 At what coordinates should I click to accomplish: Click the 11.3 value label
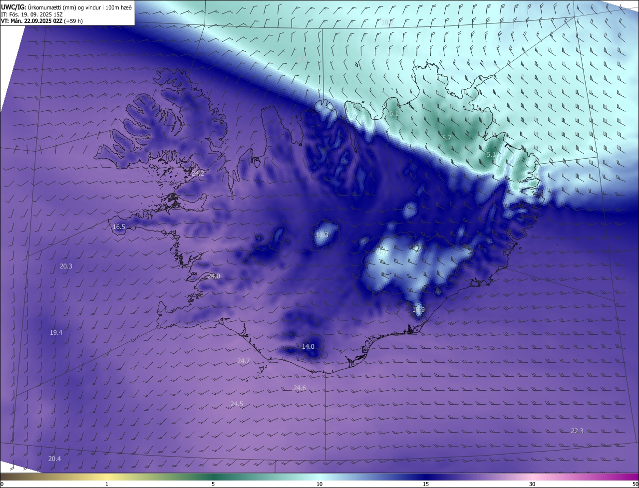point(322,234)
